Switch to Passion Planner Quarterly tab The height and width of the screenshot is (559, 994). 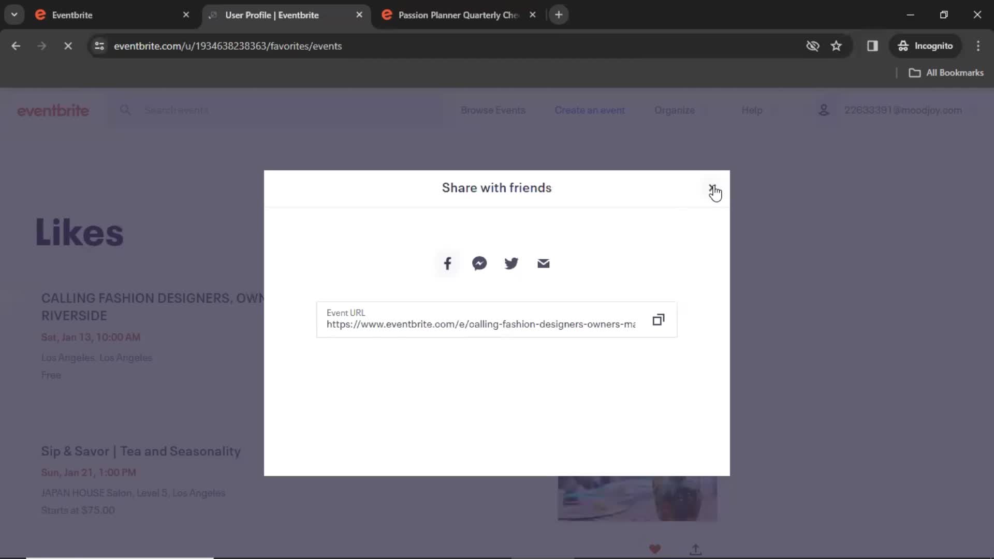pos(458,15)
